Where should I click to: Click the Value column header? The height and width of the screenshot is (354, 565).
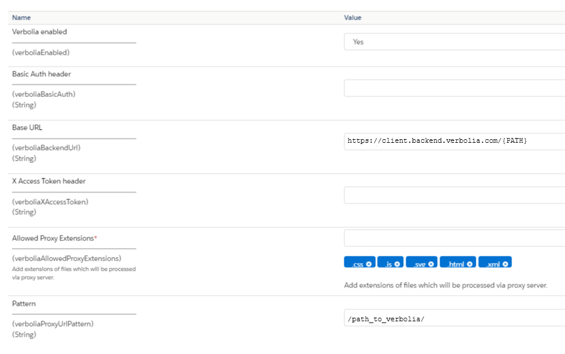(x=353, y=18)
